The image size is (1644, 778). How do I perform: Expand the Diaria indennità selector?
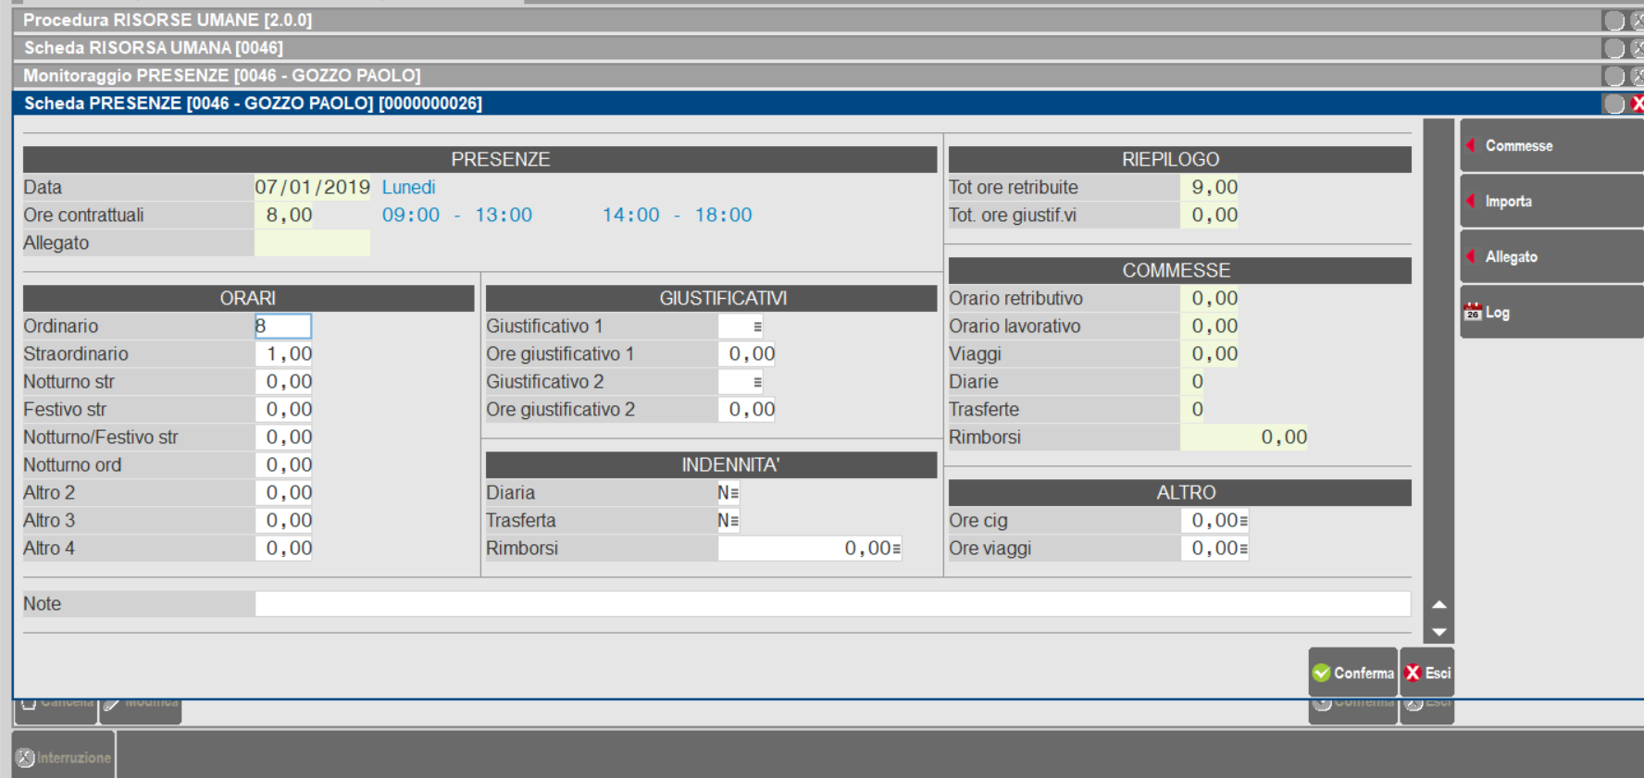point(734,493)
